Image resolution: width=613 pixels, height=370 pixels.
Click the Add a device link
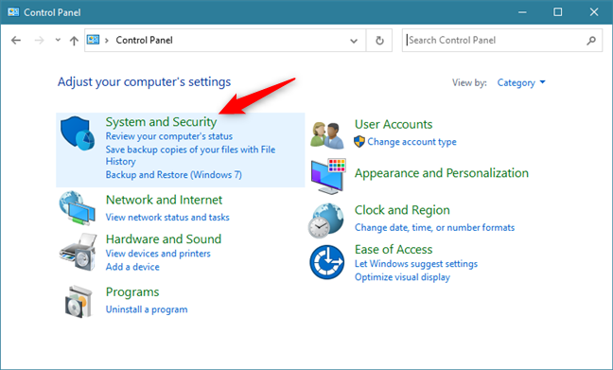(132, 267)
